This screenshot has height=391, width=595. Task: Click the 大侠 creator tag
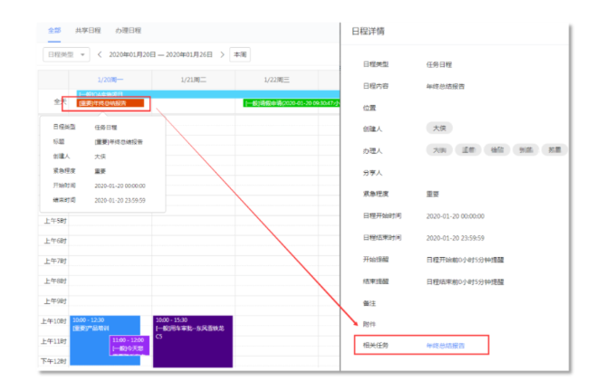pyautogui.click(x=439, y=129)
